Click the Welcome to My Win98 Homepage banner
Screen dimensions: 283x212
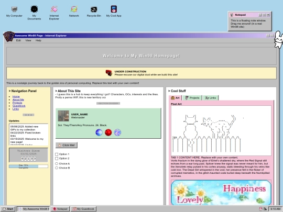point(141,56)
